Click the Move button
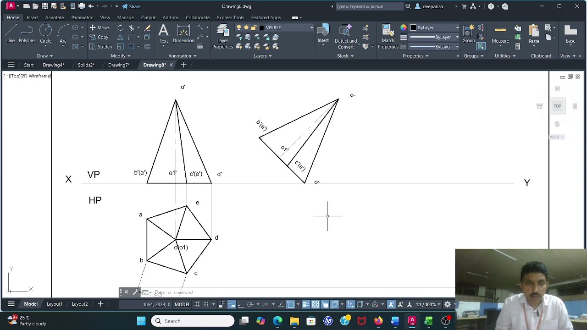The height and width of the screenshot is (330, 587). click(99, 27)
